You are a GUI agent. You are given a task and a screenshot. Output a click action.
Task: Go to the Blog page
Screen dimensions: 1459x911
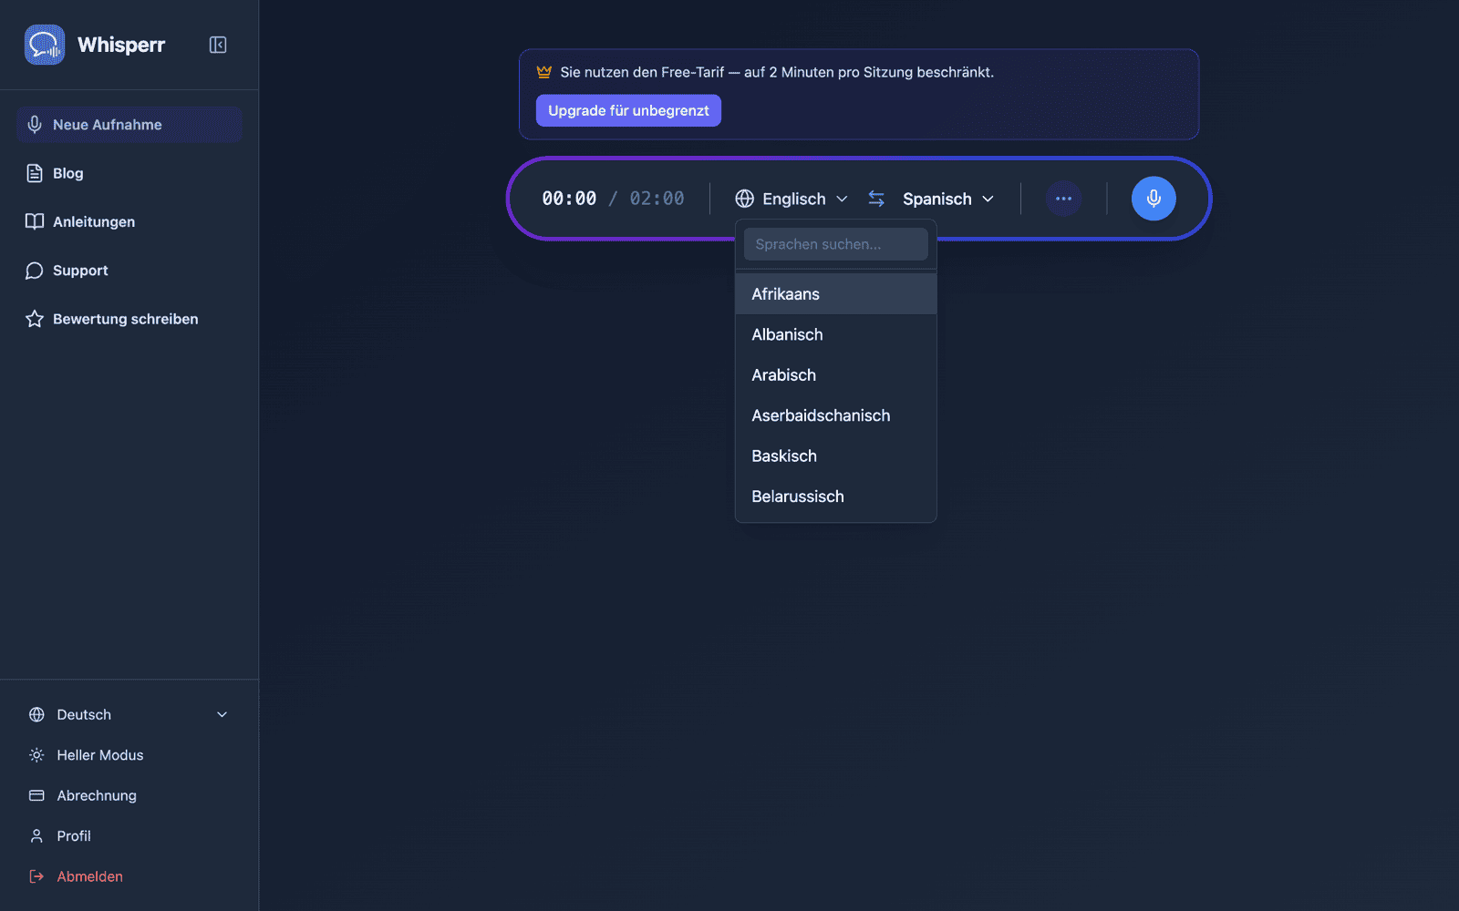(129, 173)
